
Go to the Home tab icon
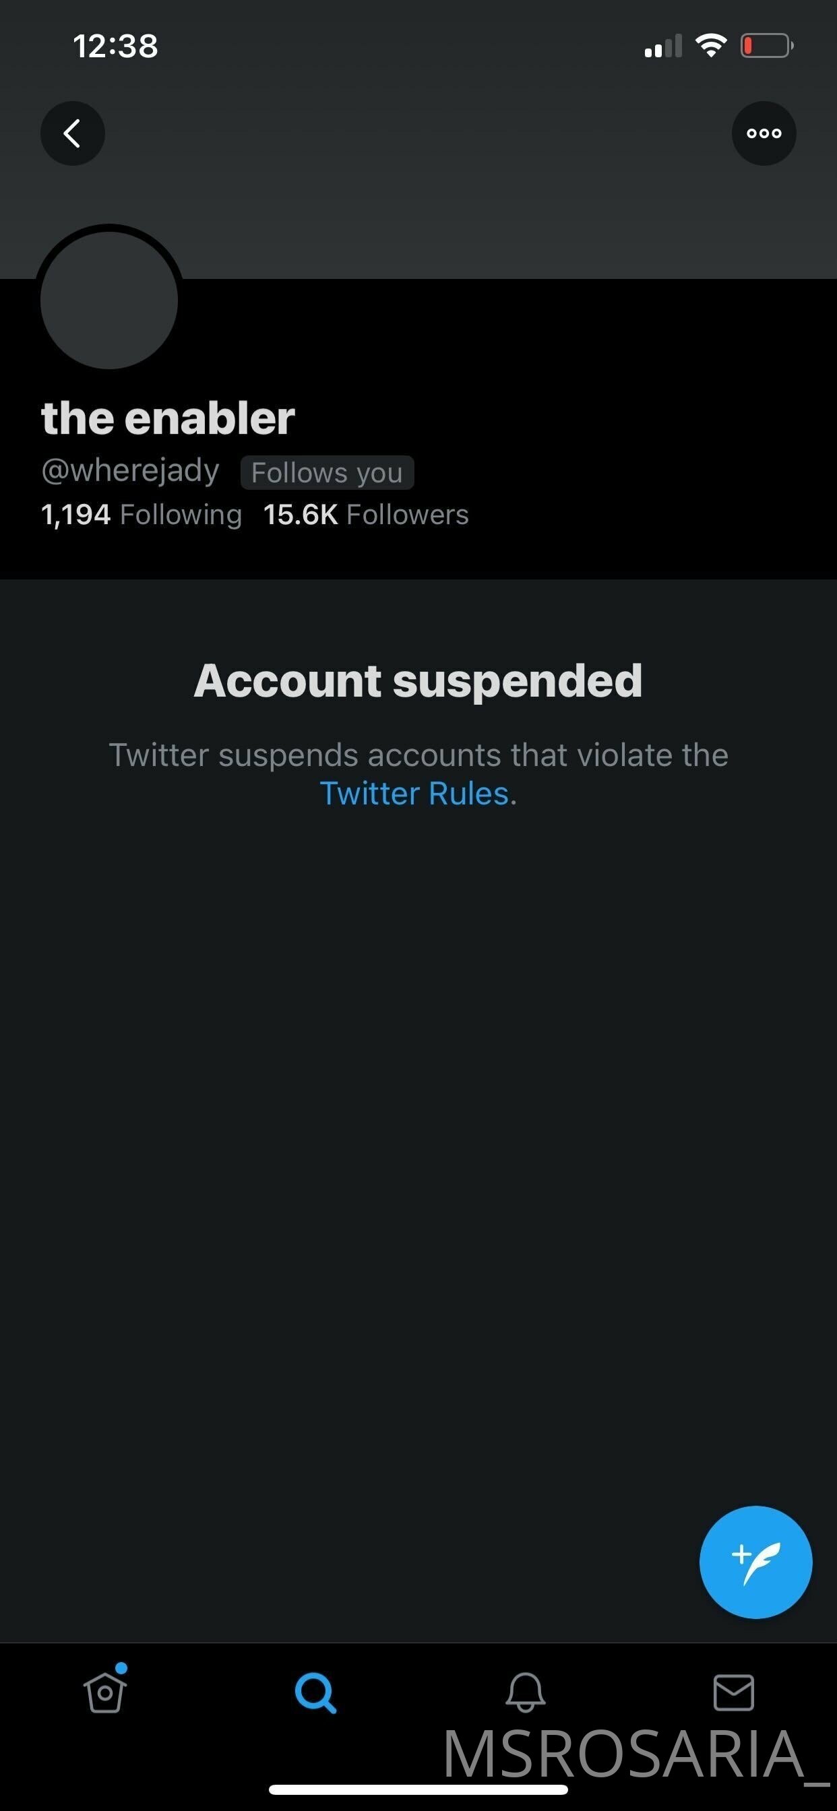(x=106, y=1691)
